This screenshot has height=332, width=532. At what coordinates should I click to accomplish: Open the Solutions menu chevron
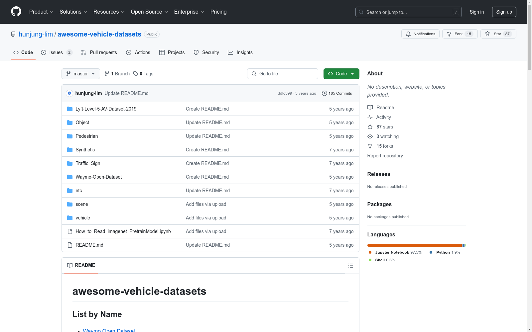pos(85,12)
